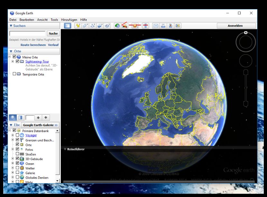The height and width of the screenshot is (197, 267).
Task: Show historical imagery with the clock icon
Action: click(117, 26)
